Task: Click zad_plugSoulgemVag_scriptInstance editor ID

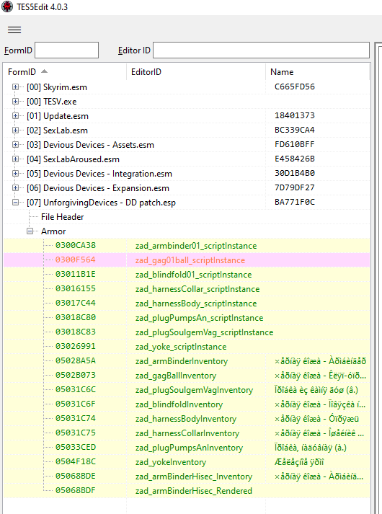Action: point(204,333)
